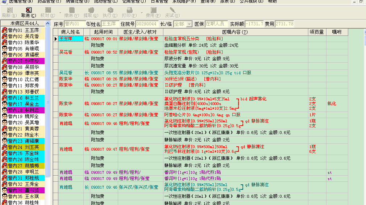
Task: Open the 系统维护 menu
Action: click(184, 1)
